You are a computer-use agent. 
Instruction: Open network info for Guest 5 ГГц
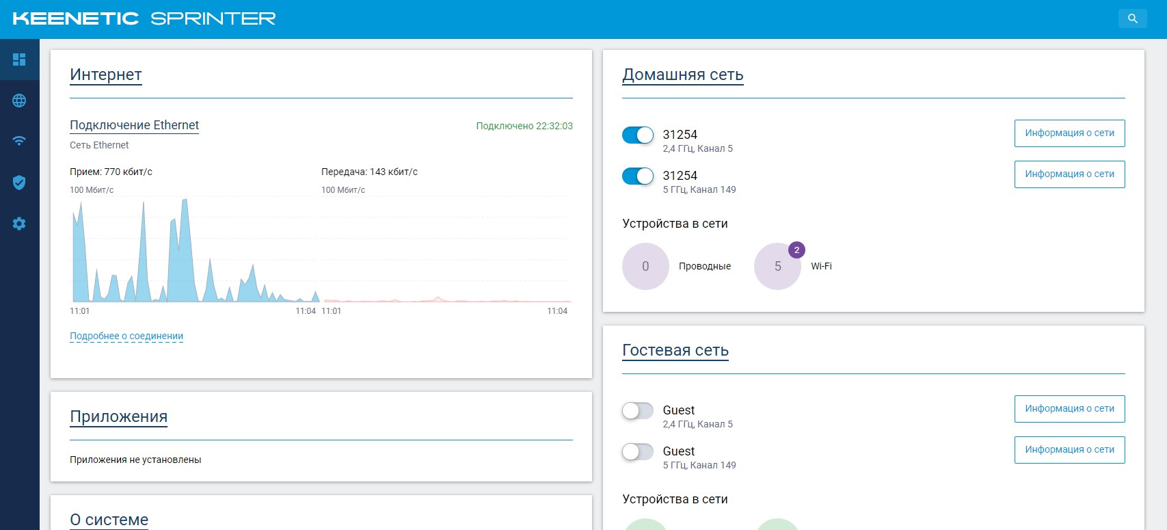1069,450
